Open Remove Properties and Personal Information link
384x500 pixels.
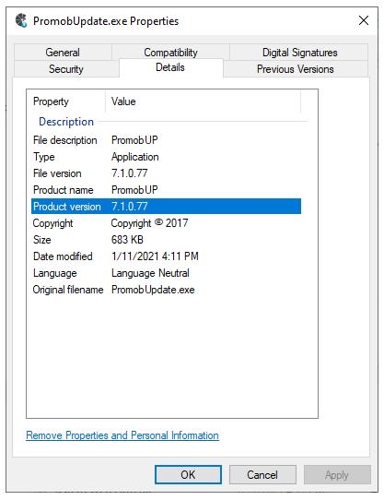122,435
